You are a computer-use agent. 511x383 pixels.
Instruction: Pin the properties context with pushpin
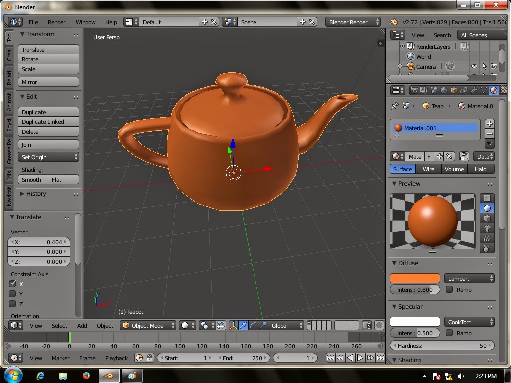395,106
